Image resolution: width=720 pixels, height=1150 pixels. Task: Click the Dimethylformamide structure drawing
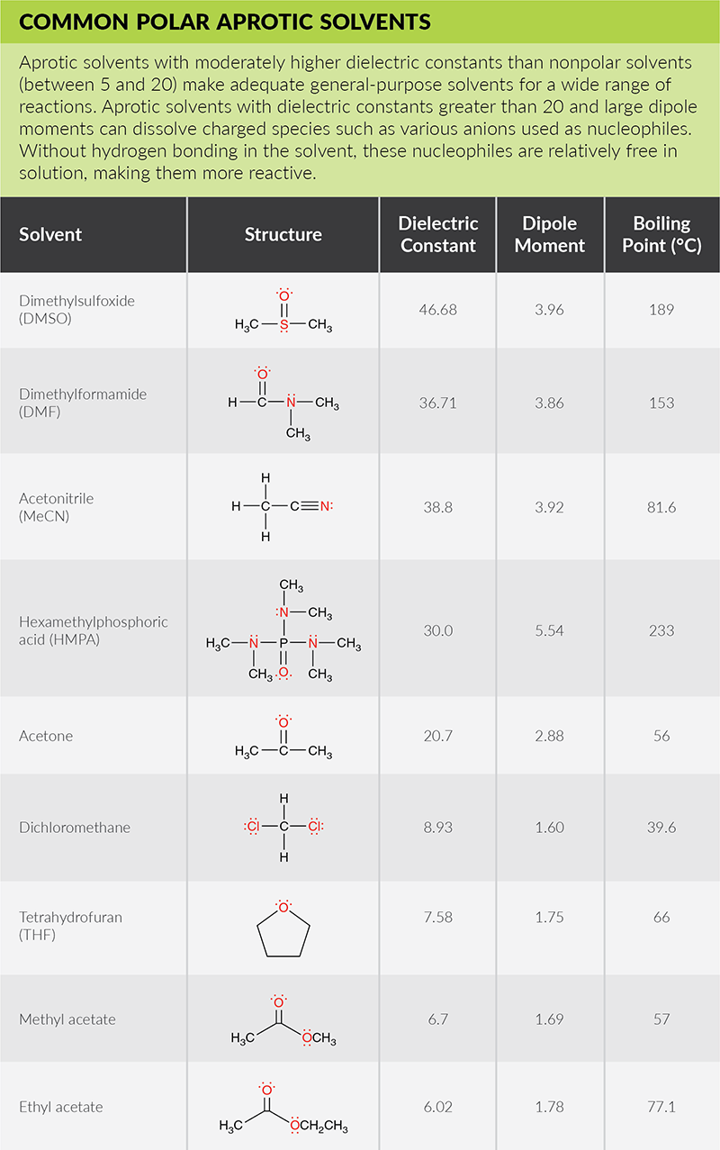tap(283, 403)
